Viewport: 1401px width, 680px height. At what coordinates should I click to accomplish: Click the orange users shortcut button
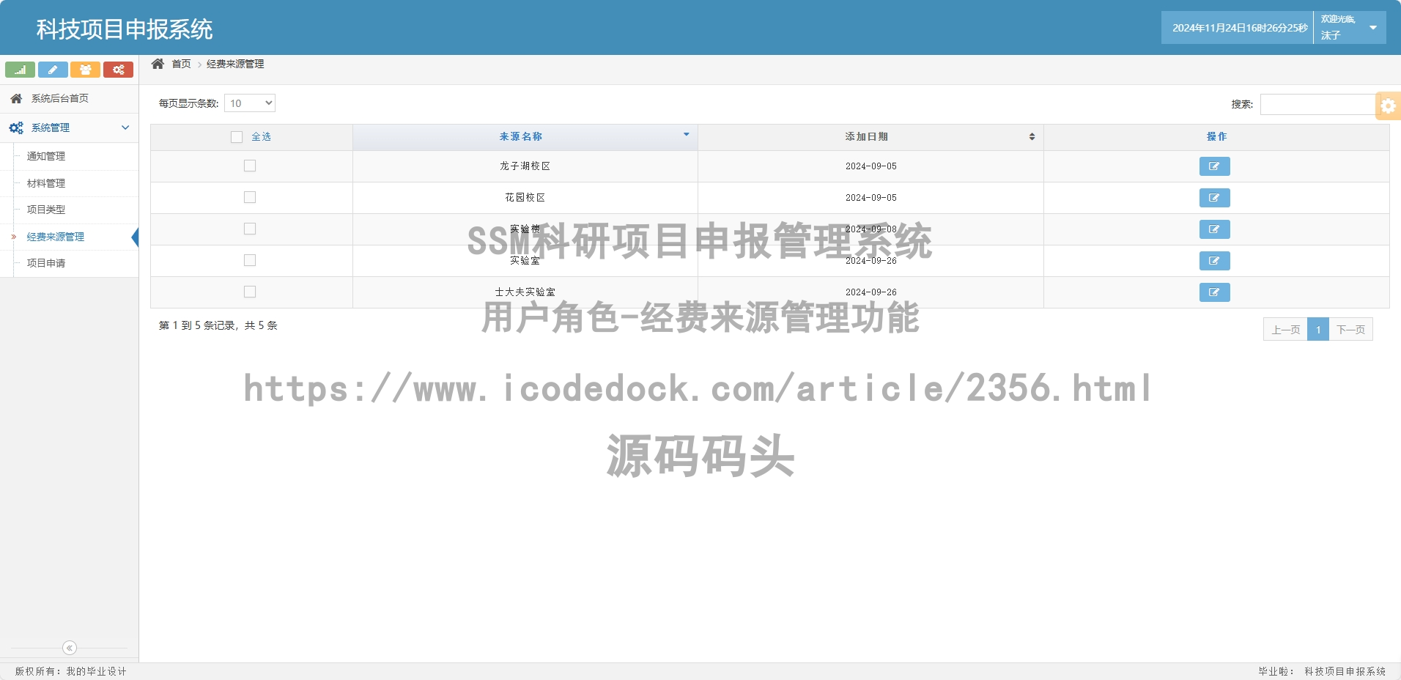(86, 70)
